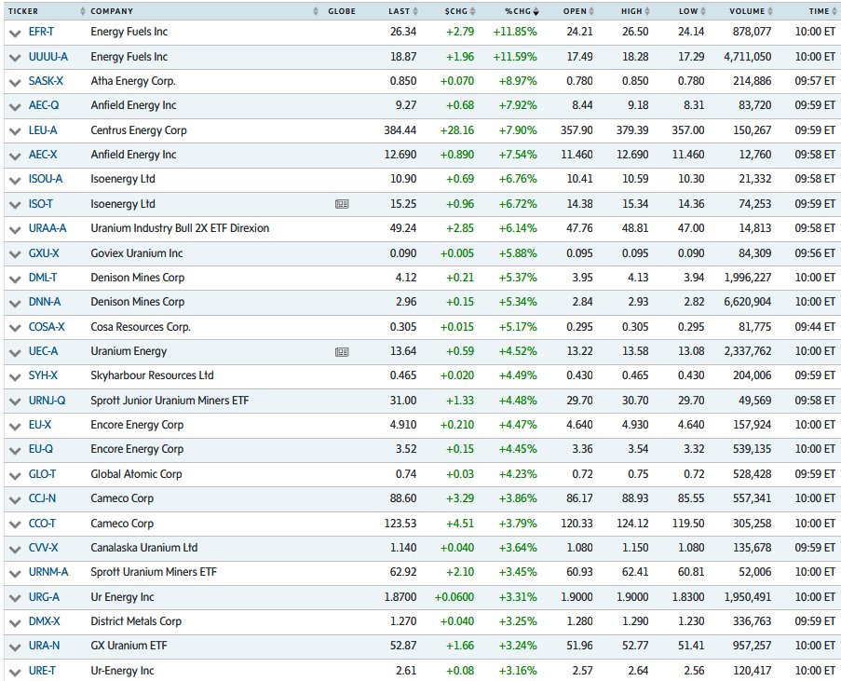The image size is (841, 681).
Task: Expand the EFR-T row chevron
Action: pyautogui.click(x=14, y=33)
